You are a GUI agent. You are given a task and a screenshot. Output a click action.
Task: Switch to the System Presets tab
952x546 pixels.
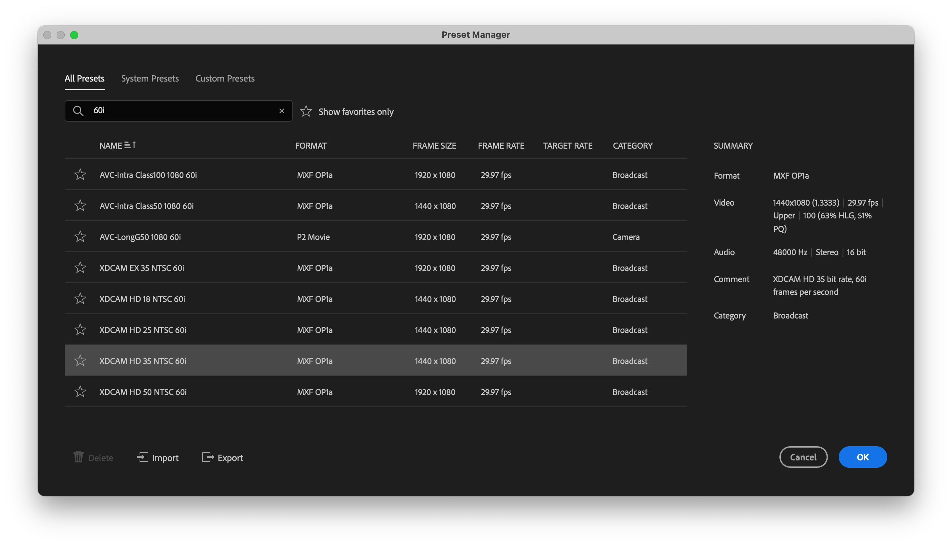tap(150, 79)
